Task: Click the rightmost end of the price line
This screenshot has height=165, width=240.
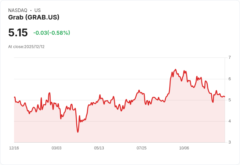Action: pos(225,97)
